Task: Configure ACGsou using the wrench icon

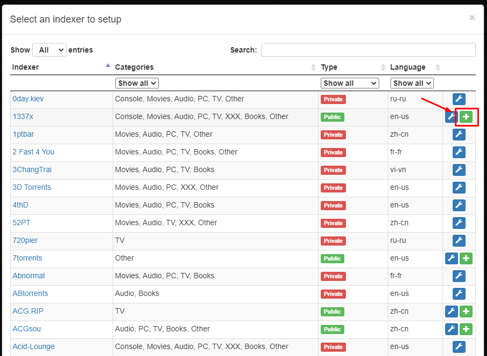Action: click(451, 329)
